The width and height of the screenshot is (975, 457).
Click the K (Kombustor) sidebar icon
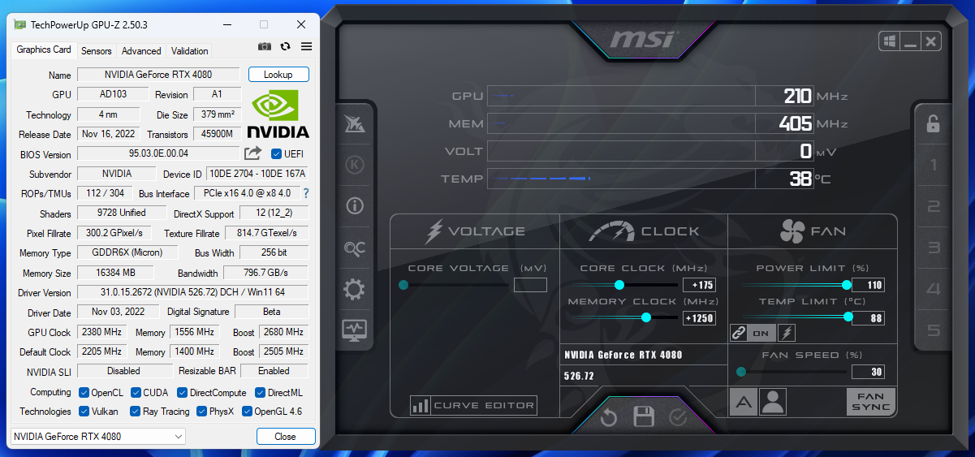[x=355, y=165]
